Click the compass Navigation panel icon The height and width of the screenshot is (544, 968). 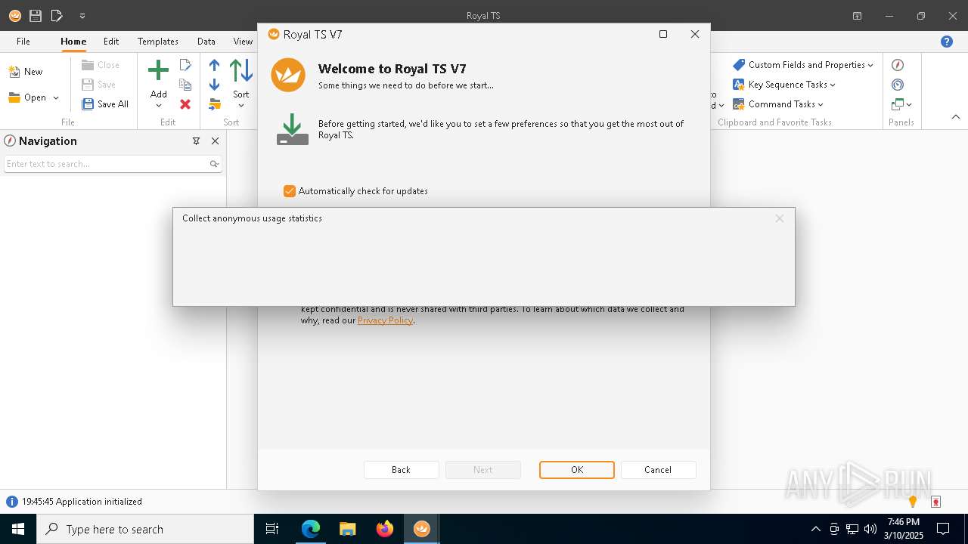point(898,65)
